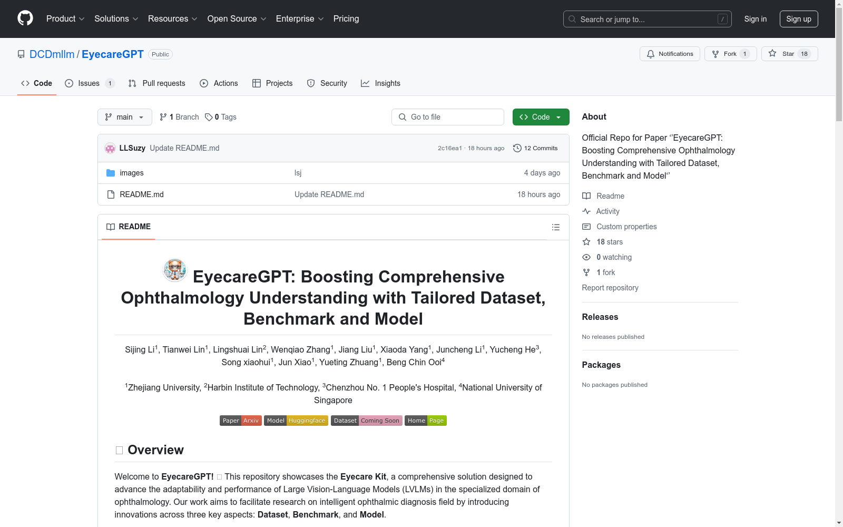Image resolution: width=843 pixels, height=527 pixels.
Task: Click the Sign up button
Action: coord(799,19)
